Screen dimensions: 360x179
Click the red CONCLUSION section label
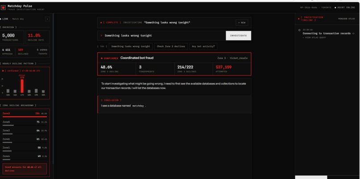point(111,100)
